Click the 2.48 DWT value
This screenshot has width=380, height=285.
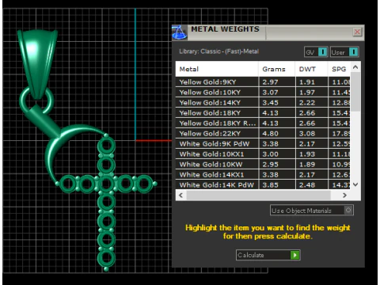coord(307,185)
